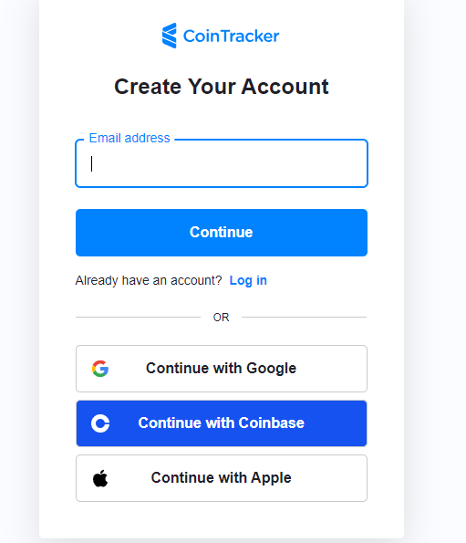Screen dimensions: 466x543
Task: Click the Google G icon
Action: [x=100, y=369]
